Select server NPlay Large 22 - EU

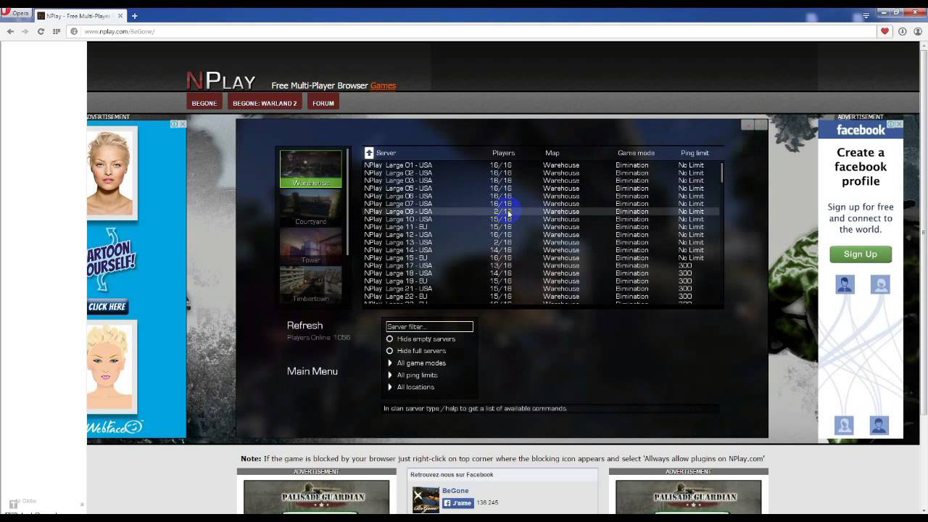click(x=541, y=297)
